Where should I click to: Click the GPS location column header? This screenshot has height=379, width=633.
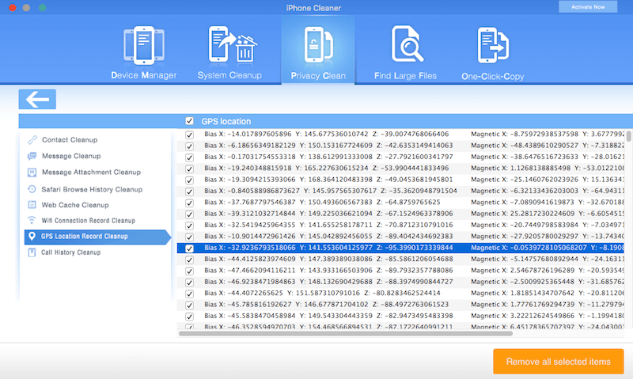click(226, 121)
